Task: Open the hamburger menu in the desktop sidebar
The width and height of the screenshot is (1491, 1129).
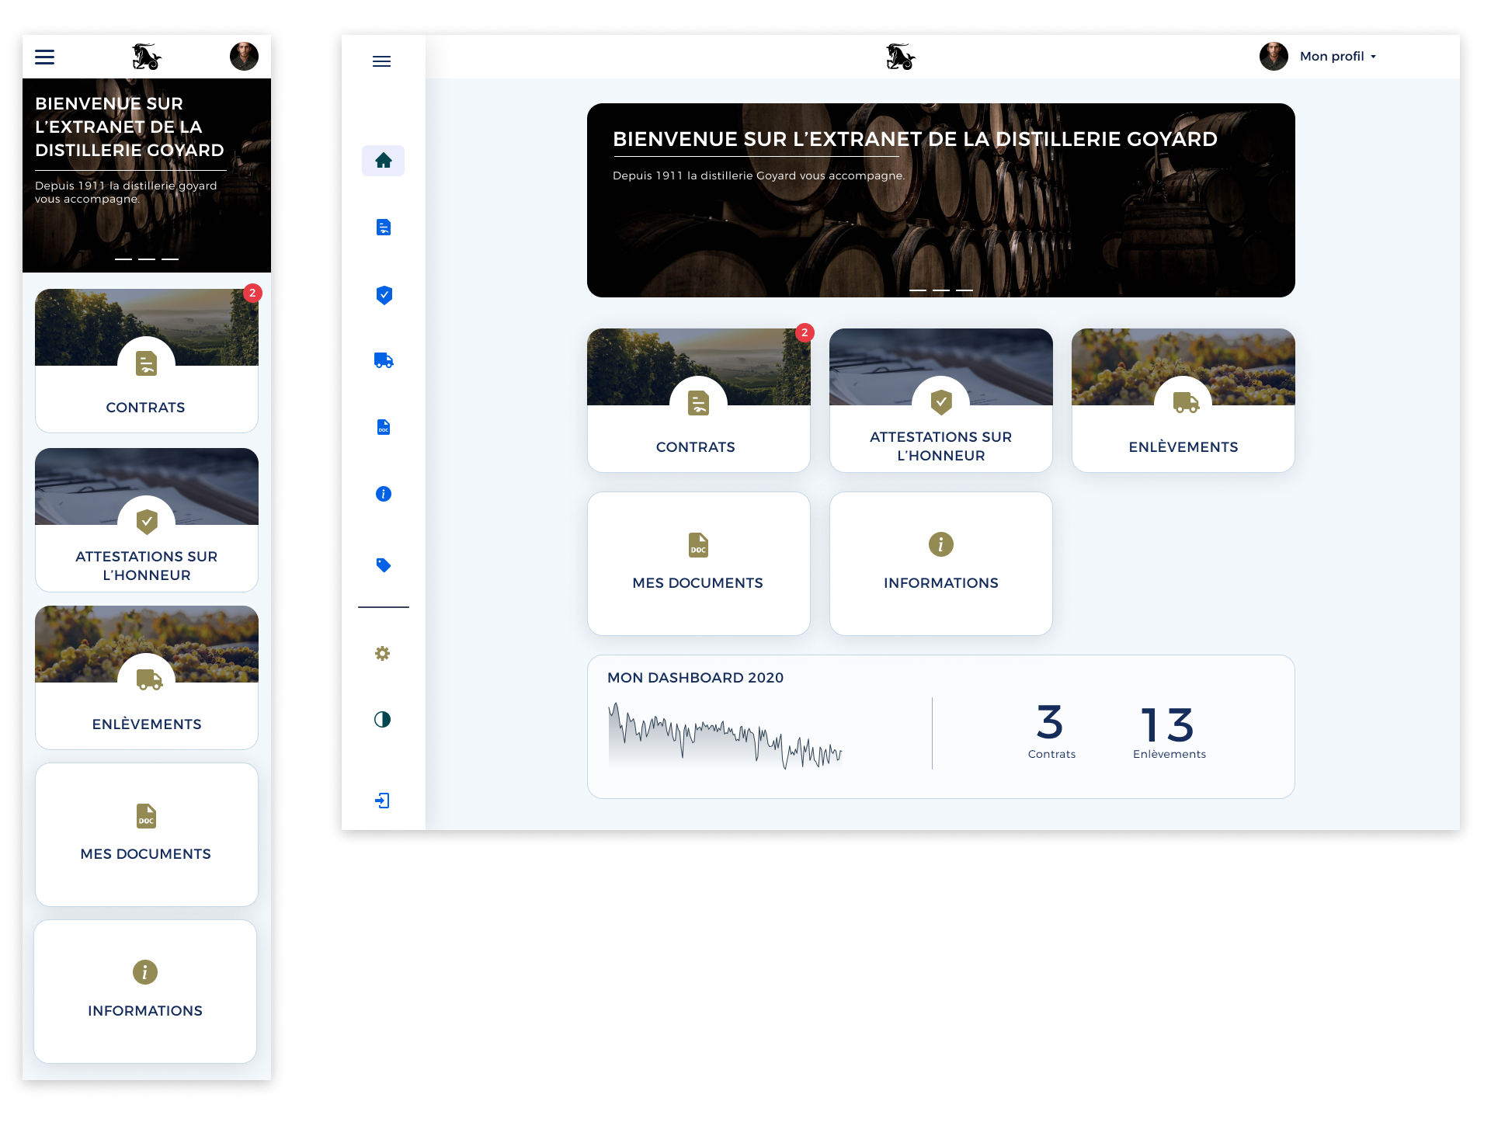Action: coord(381,61)
